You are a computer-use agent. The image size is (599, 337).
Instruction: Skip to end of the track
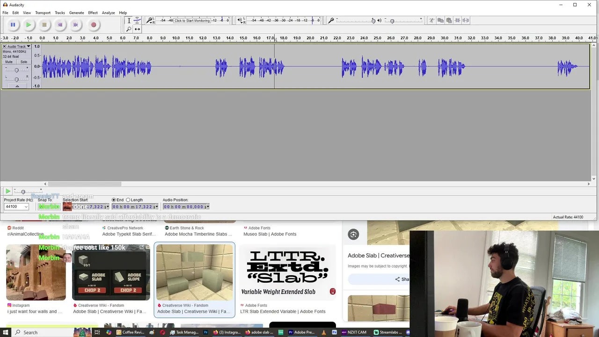pyautogui.click(x=75, y=25)
